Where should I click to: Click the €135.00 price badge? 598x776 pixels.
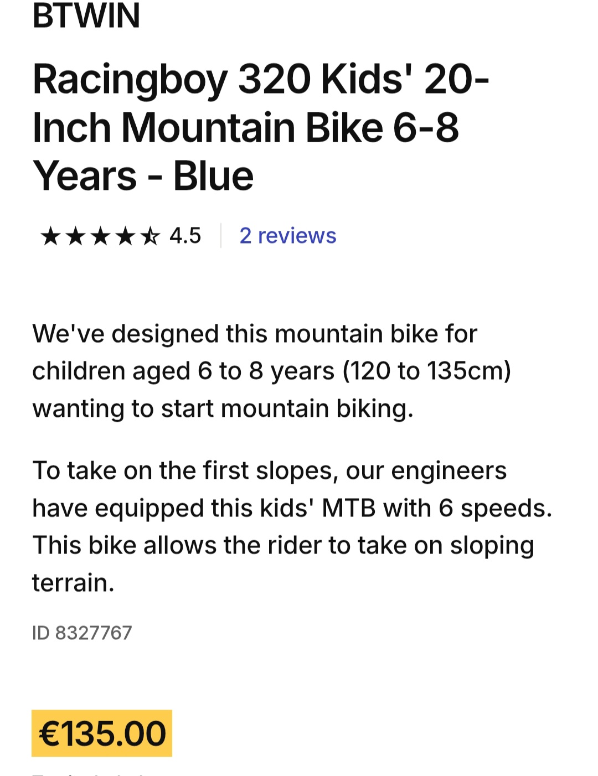point(102,733)
